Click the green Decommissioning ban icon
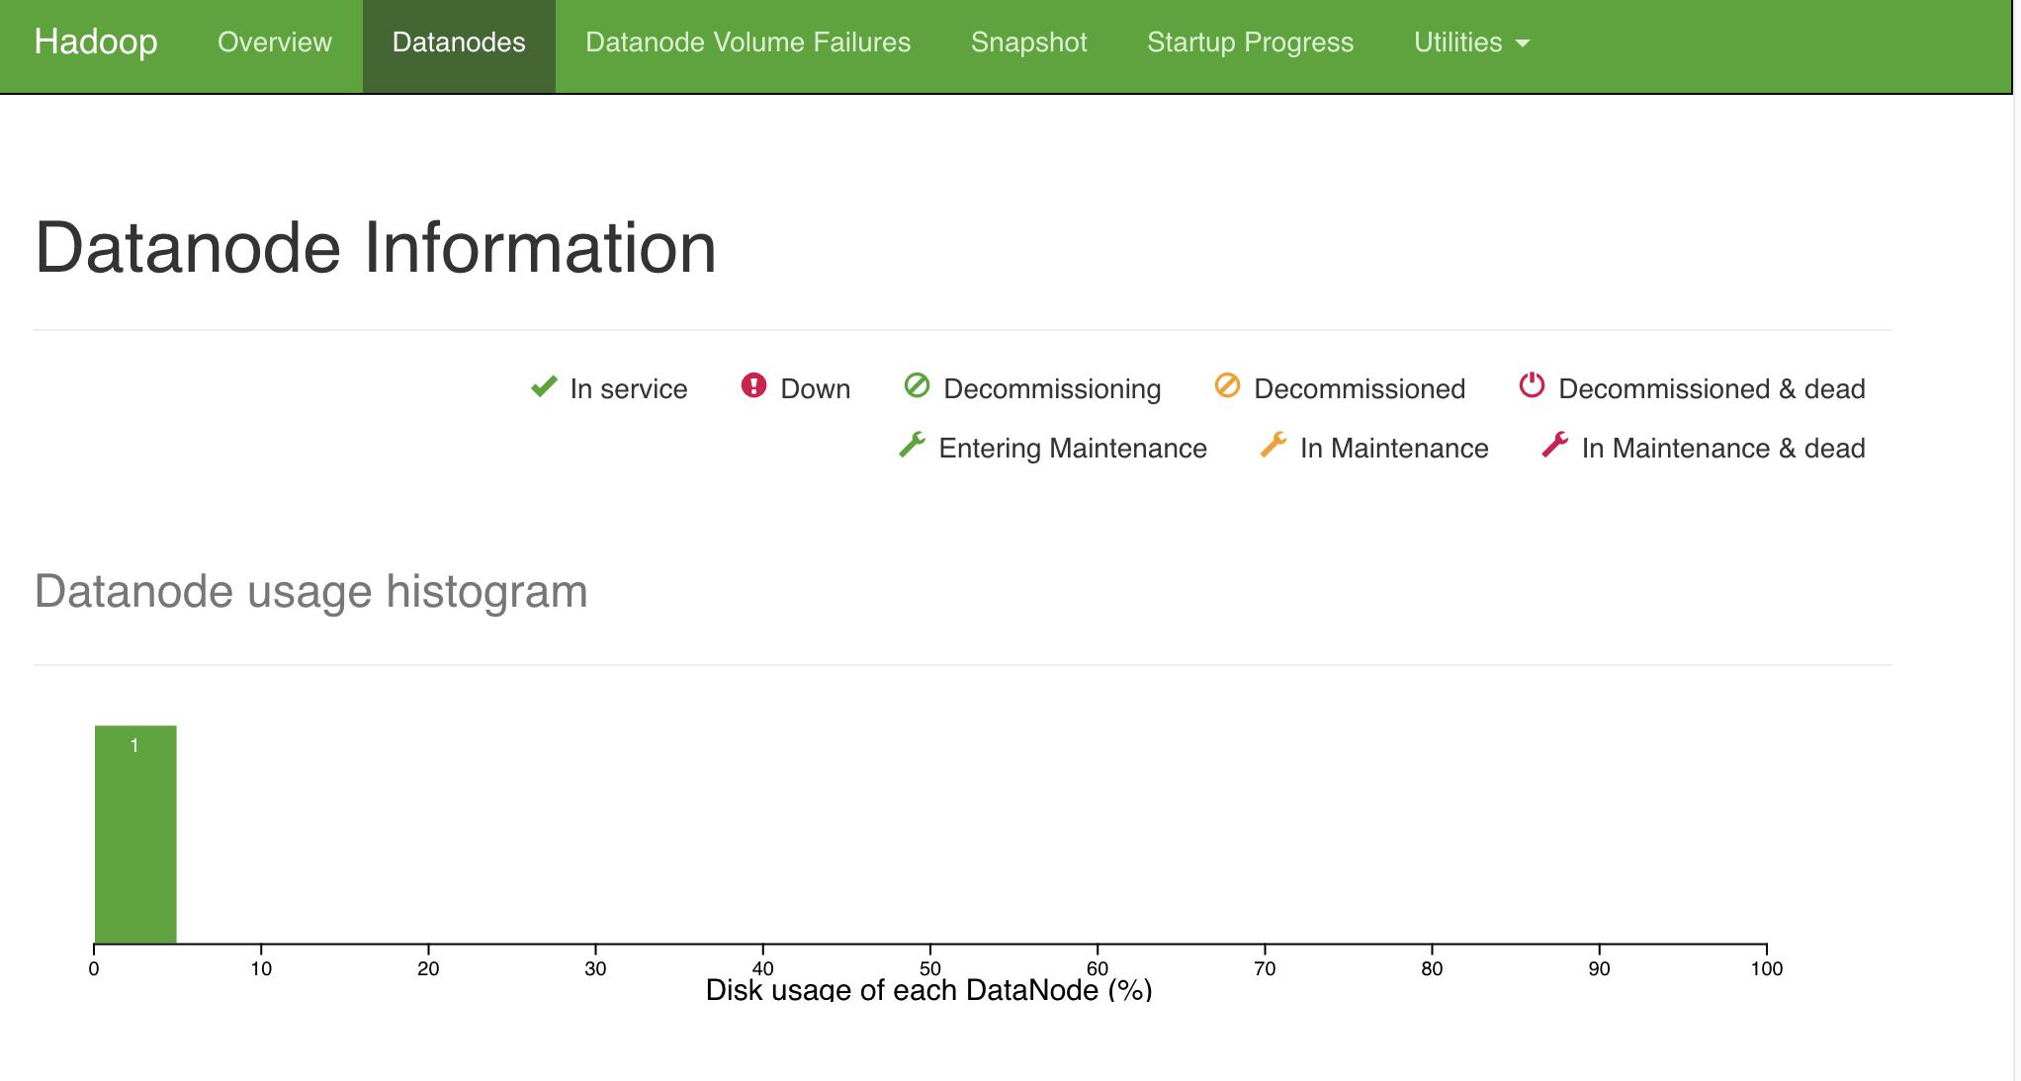The height and width of the screenshot is (1081, 2021). point(917,385)
